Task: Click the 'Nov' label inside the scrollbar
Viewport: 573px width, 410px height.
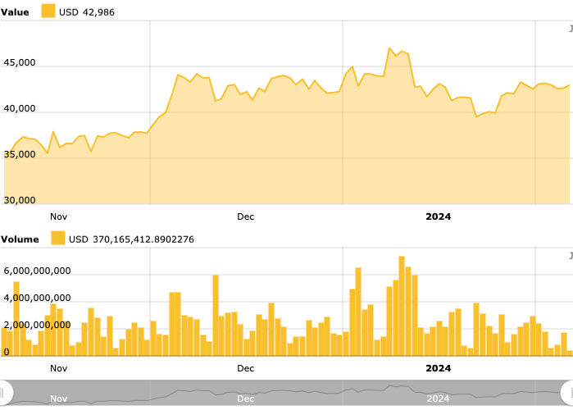Action: [x=58, y=399]
